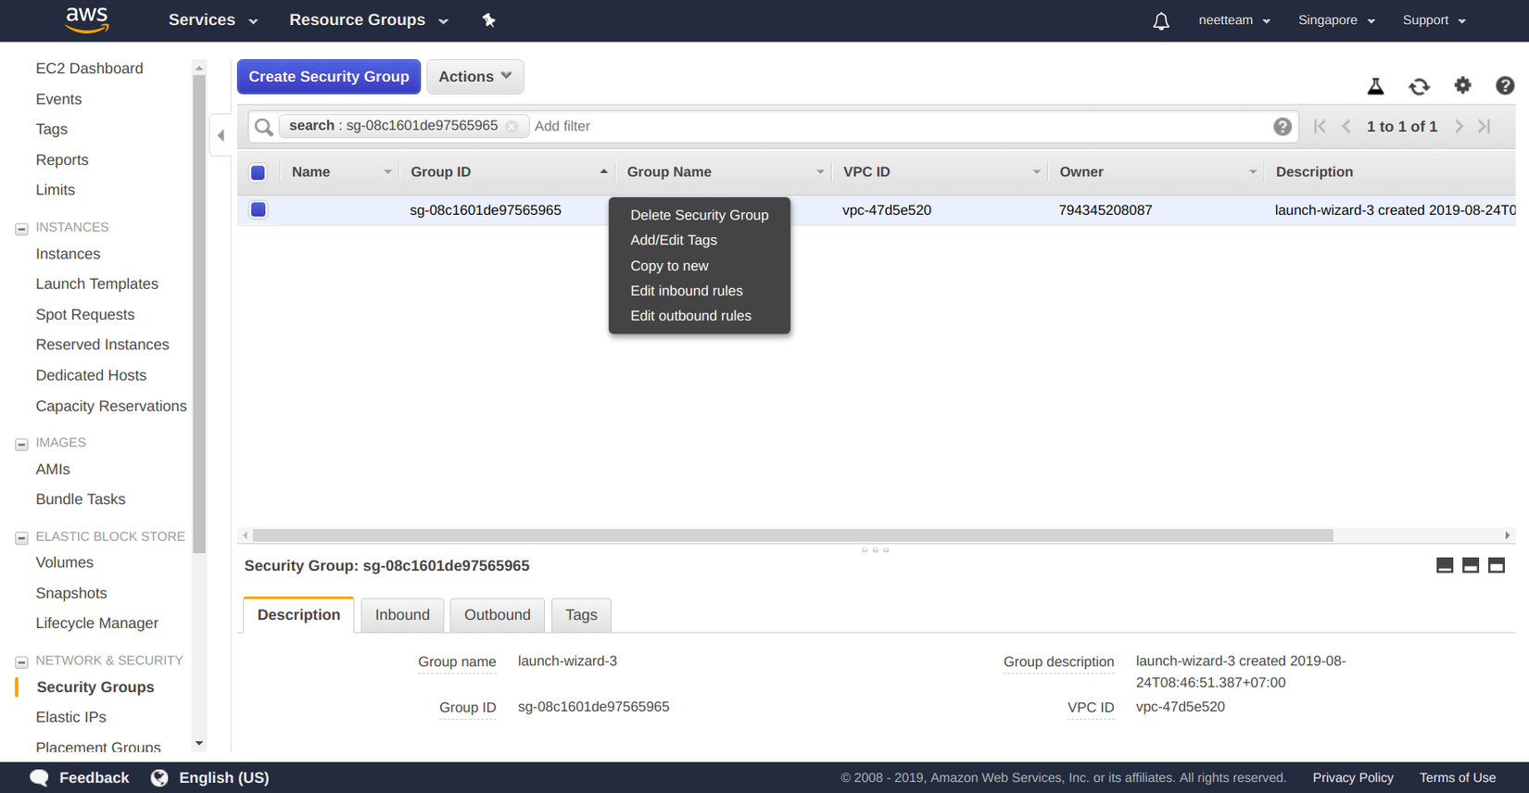Click VPC ID value vpc-47d5e520 in table row
The image size is (1529, 793).
pyautogui.click(x=887, y=210)
